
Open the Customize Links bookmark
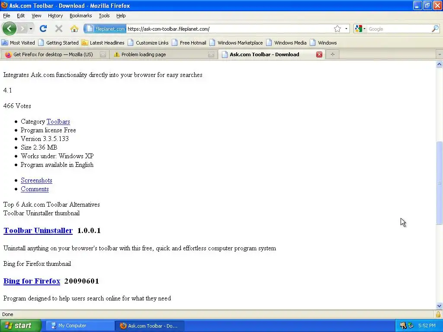[x=148, y=43]
